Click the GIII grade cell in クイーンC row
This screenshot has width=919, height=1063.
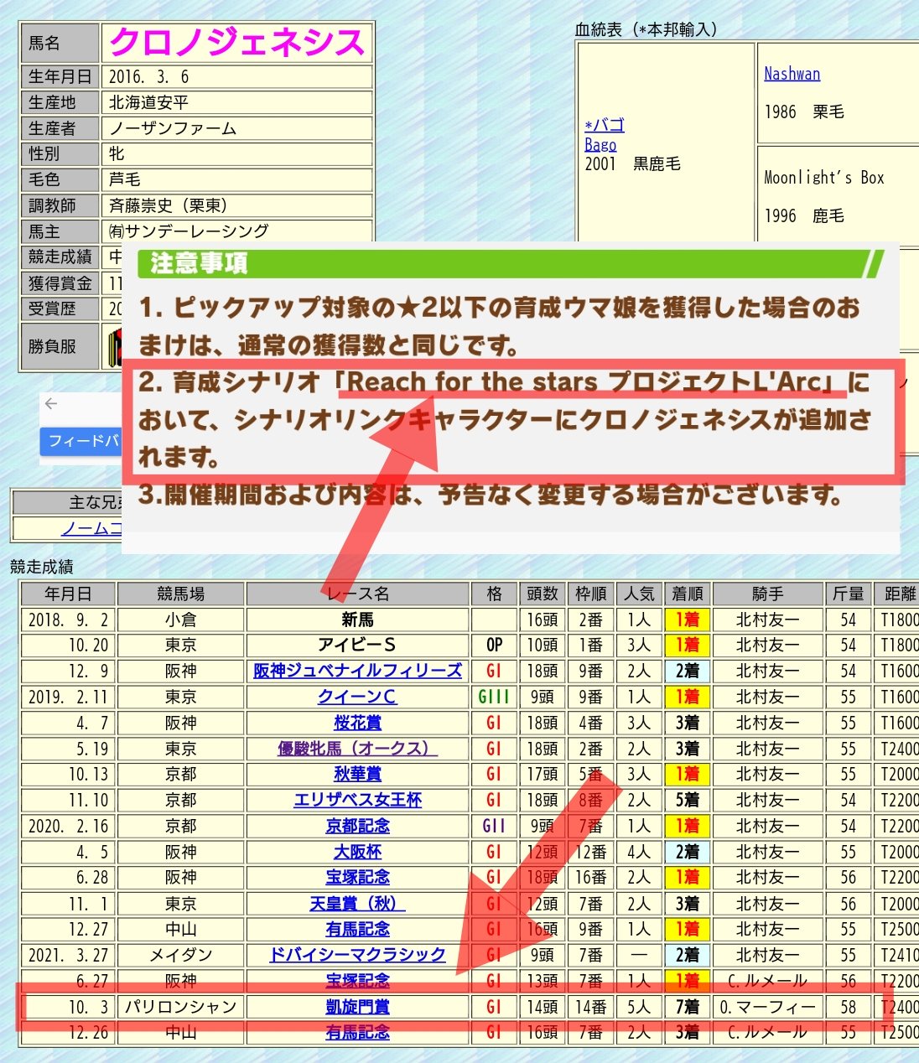click(494, 697)
